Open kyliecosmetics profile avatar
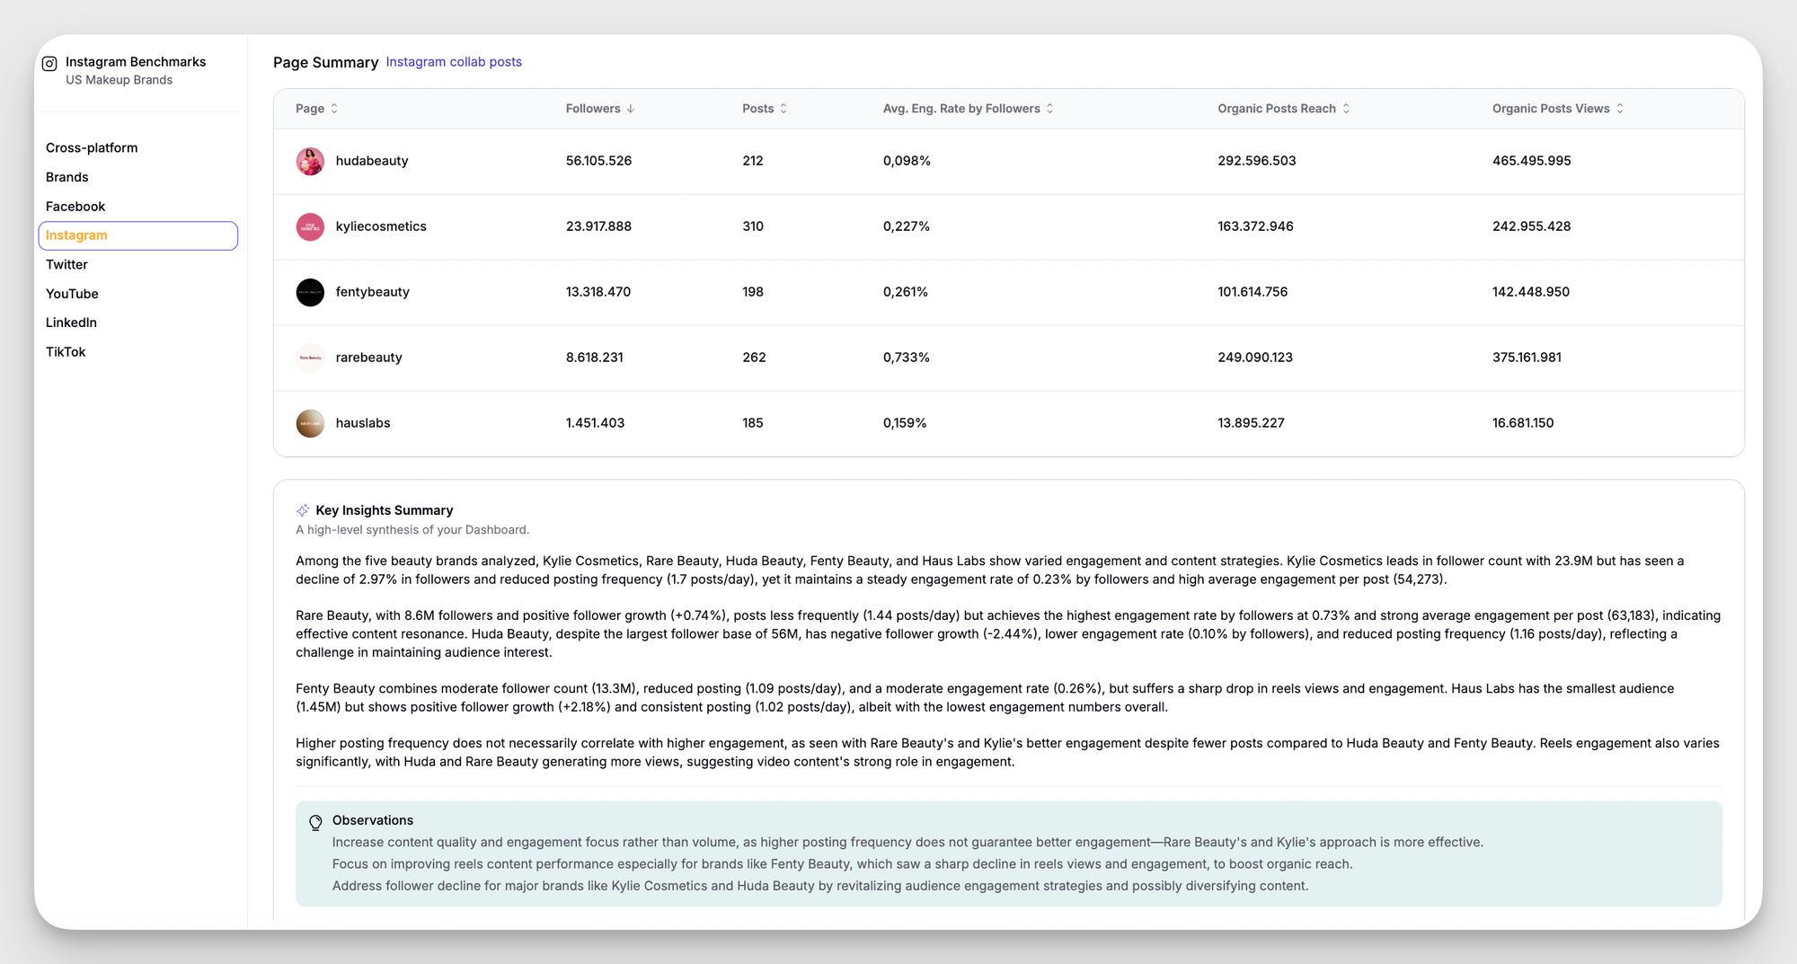 click(x=310, y=226)
